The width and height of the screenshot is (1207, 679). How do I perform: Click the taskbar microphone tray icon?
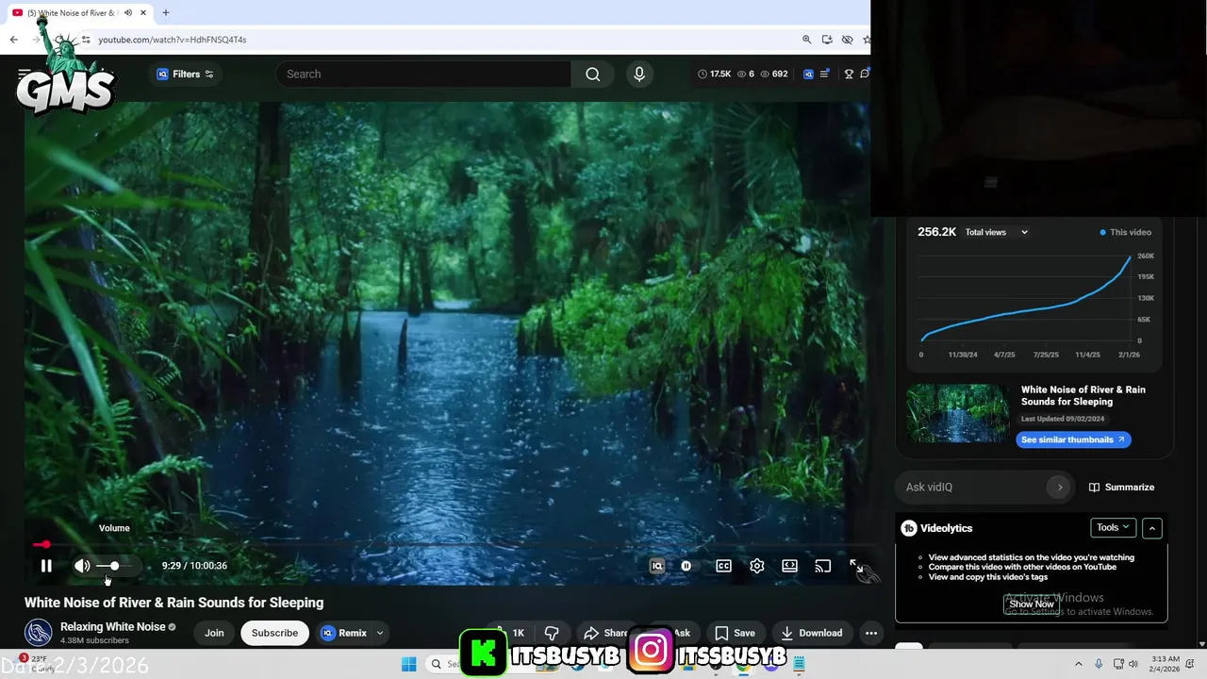1099,664
